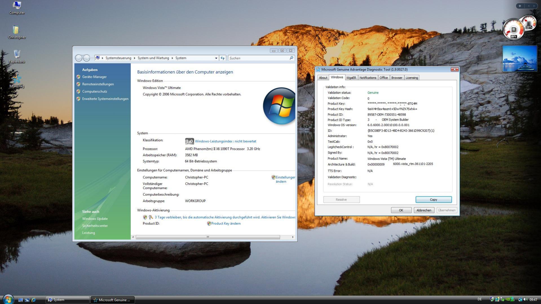Click Switch Between Windows in Quick Launch
Viewport: 541px width, 304px height.
[27, 300]
